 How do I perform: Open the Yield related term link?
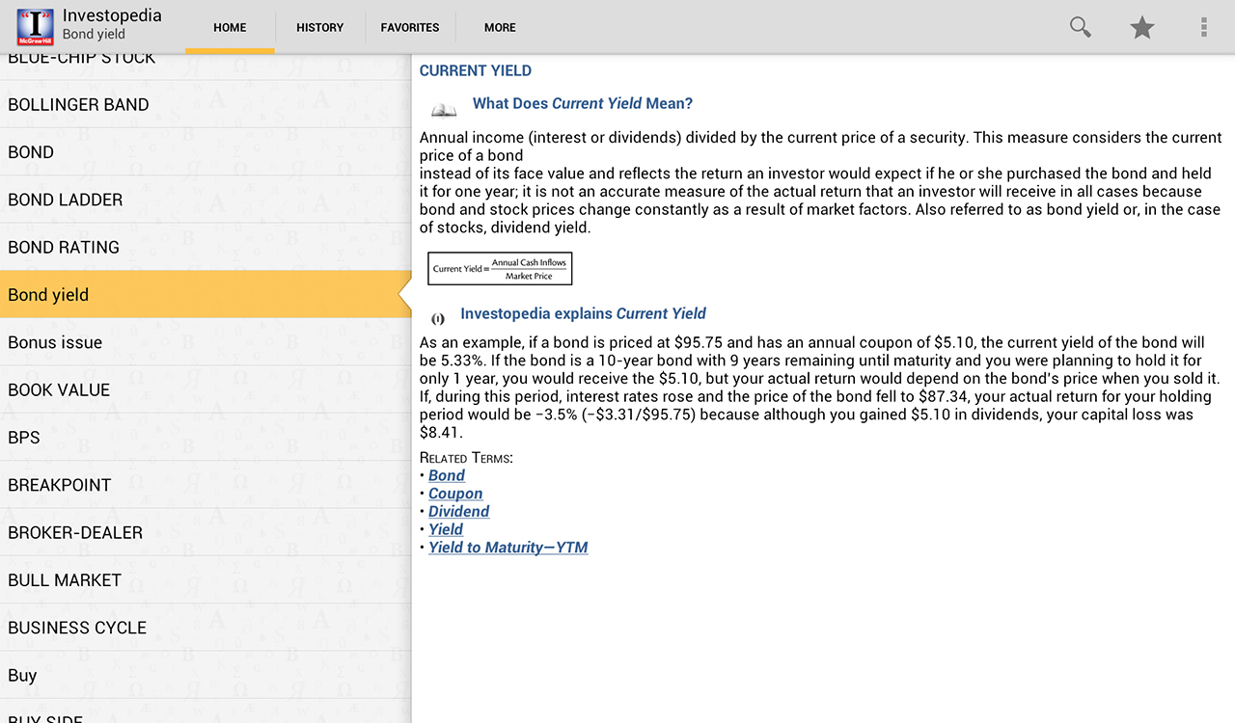tap(446, 529)
